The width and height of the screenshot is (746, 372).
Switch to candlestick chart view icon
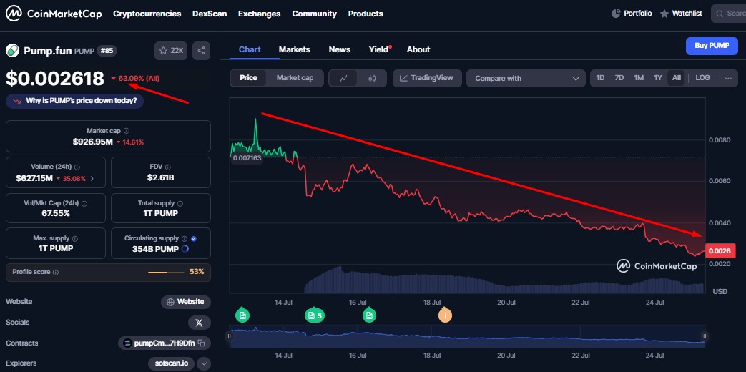pos(372,78)
